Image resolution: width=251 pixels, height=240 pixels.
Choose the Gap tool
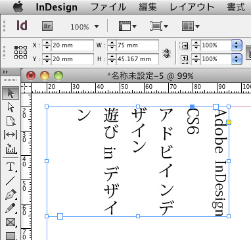coord(11,135)
